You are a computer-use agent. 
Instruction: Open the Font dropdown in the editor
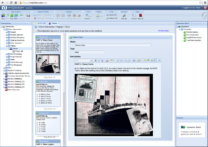[x=91, y=61]
